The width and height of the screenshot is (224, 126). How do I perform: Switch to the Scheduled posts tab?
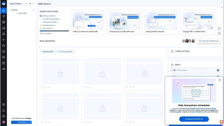pyautogui.click(x=66, y=52)
